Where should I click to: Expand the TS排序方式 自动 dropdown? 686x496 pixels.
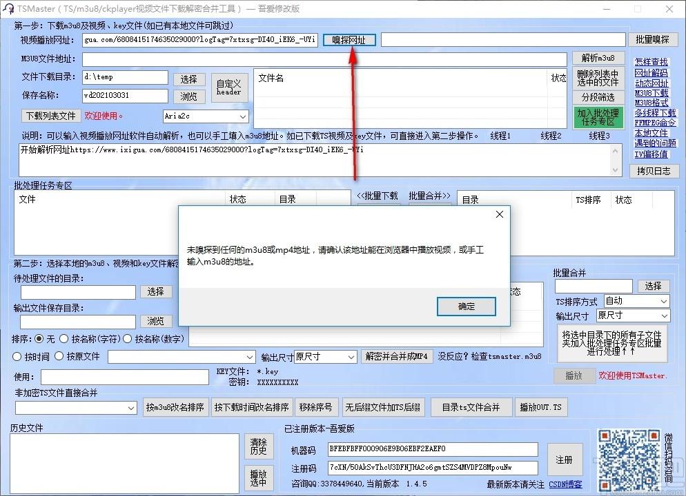[636, 301]
